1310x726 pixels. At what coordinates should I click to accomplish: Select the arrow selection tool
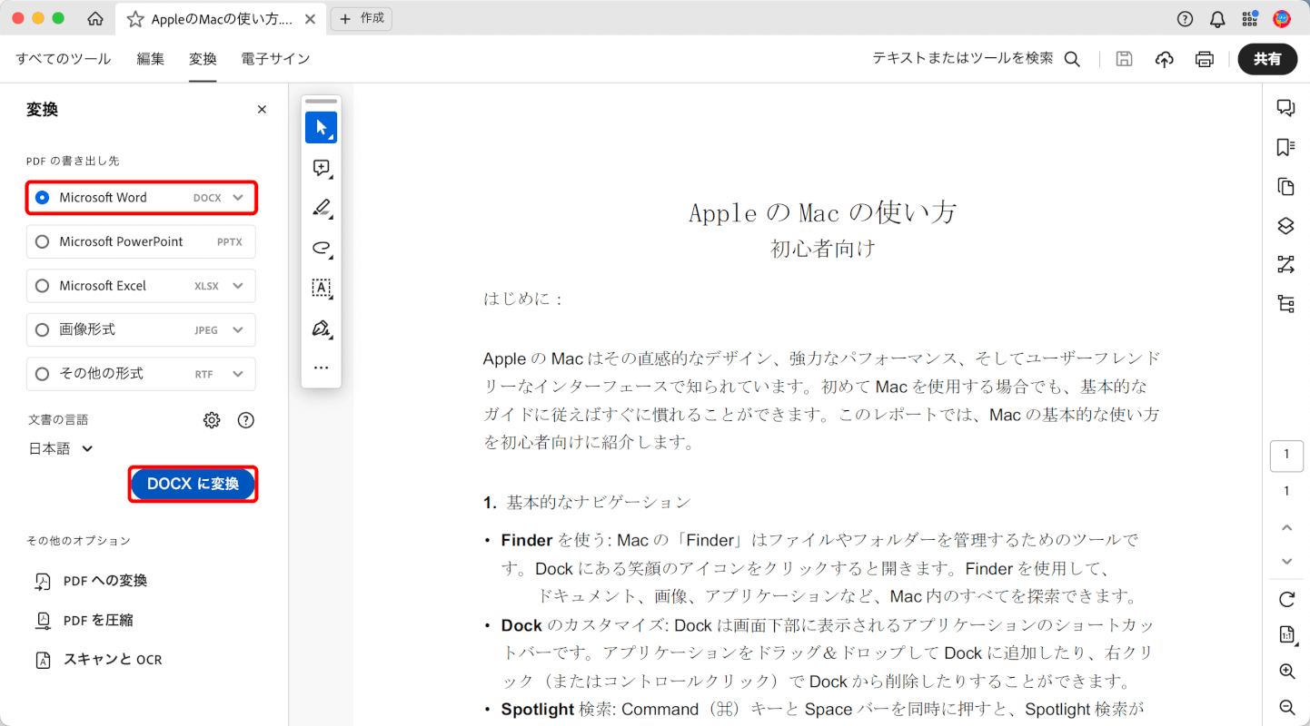321,128
